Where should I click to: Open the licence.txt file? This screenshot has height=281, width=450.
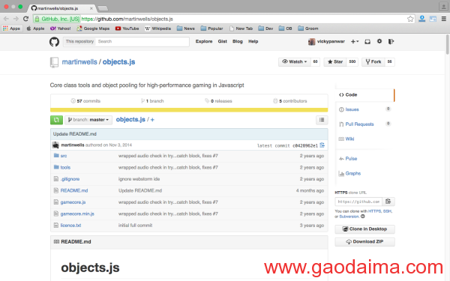pos(70,226)
